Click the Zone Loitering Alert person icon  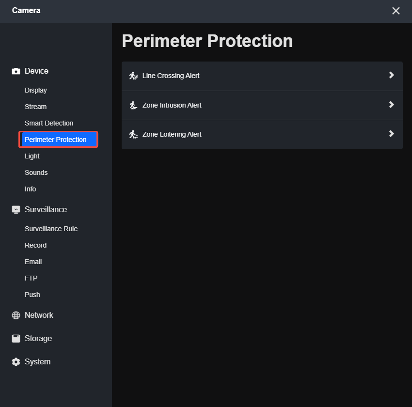point(133,135)
